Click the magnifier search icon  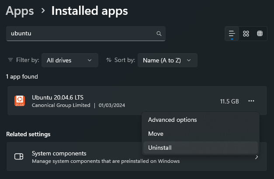tap(159, 34)
